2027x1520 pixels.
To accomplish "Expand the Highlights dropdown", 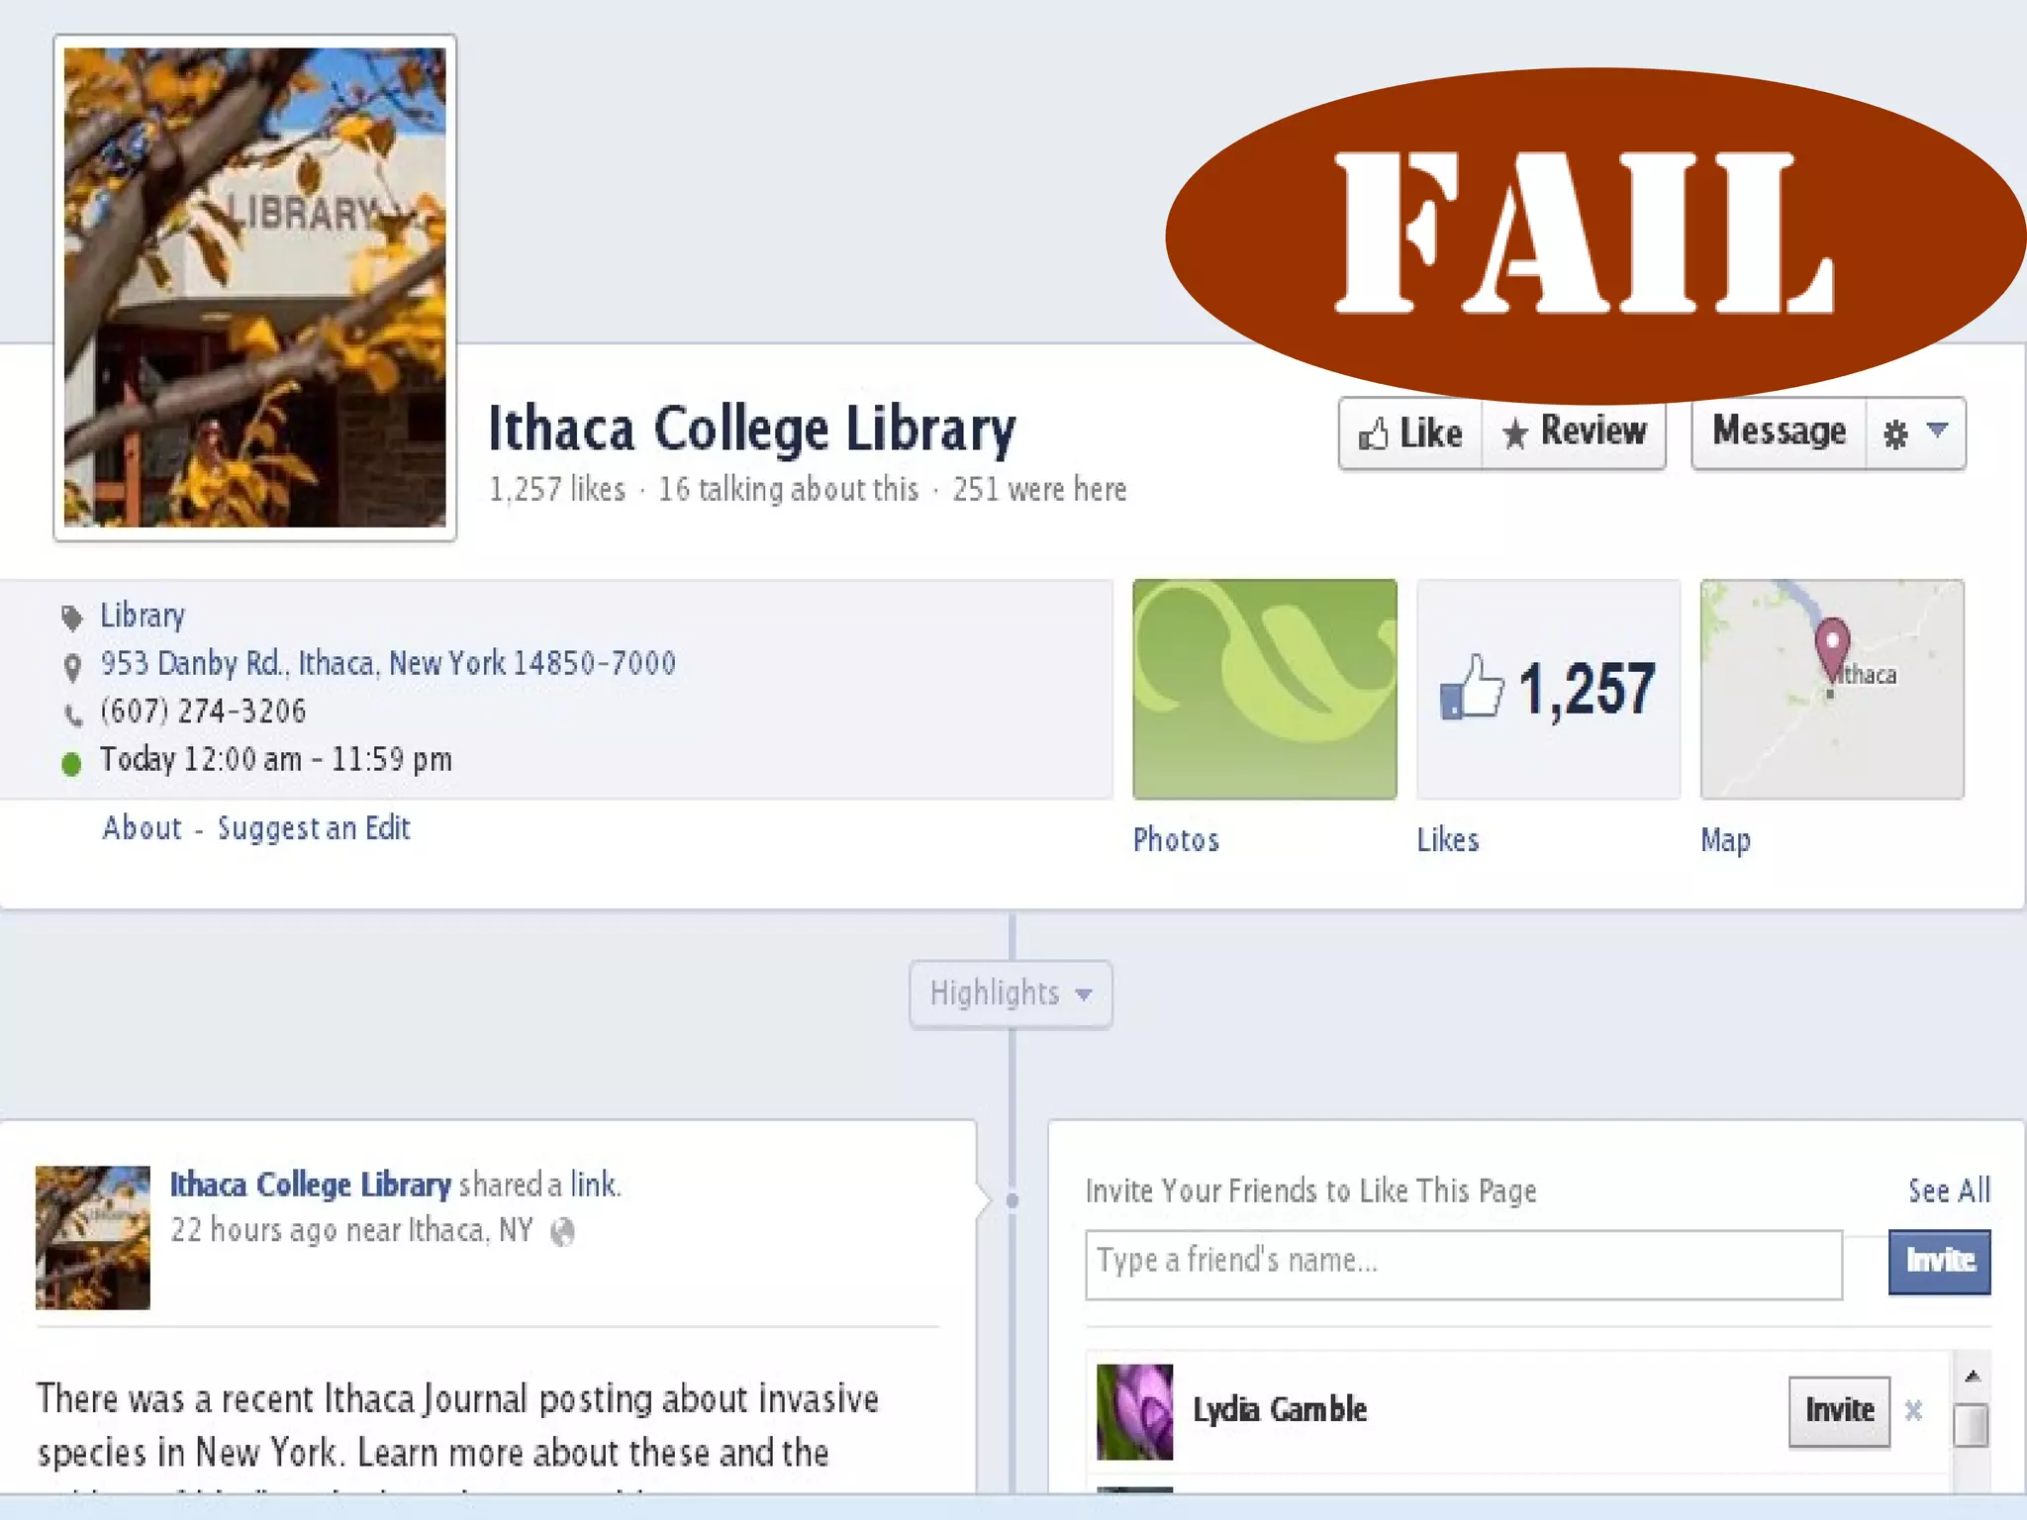I will (1011, 994).
